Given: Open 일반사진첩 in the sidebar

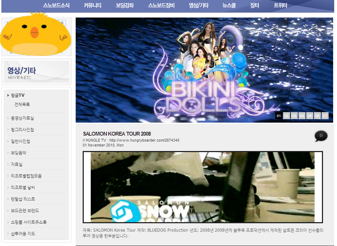Looking at the screenshot, I should pyautogui.click(x=20, y=141).
